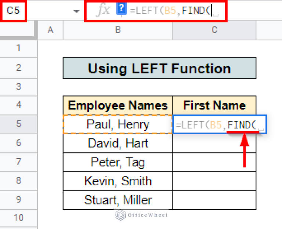282x229 pixels.
Task: Click the Name Box showing C5
Action: pos(14,11)
